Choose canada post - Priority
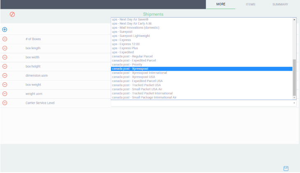The width and height of the screenshot is (300, 173). click(202, 64)
